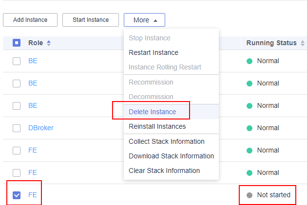Image resolution: width=307 pixels, height=205 pixels.
Task: Check the DBroker row checkbox
Action: 17,128
